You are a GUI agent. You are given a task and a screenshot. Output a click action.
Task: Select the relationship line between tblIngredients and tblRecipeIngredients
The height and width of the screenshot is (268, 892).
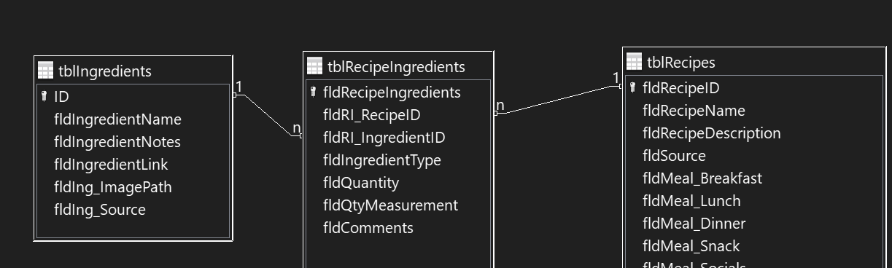coord(267,114)
